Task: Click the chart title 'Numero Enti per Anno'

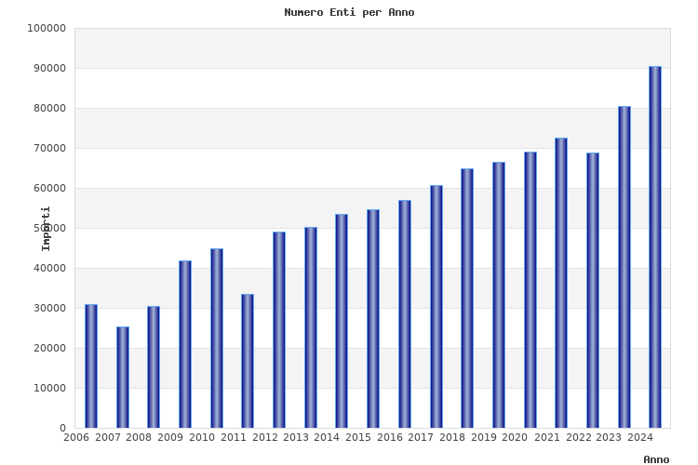Action: coord(349,12)
